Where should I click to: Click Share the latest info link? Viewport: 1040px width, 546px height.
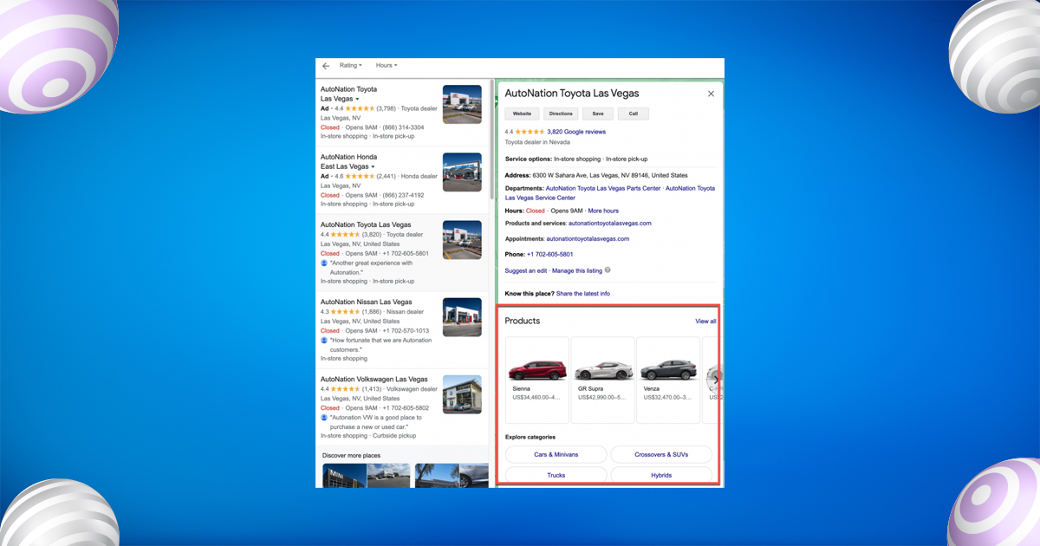583,294
